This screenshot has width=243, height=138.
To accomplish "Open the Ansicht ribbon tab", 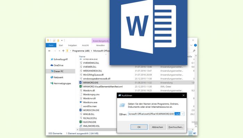I will tap(85, 45).
